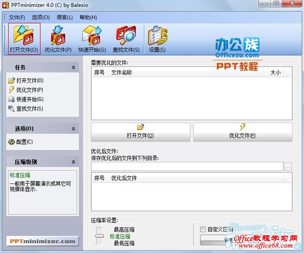The width and height of the screenshot is (304, 253).
Task: Click the PPTminimizer app icon in title bar
Action: (5, 5)
